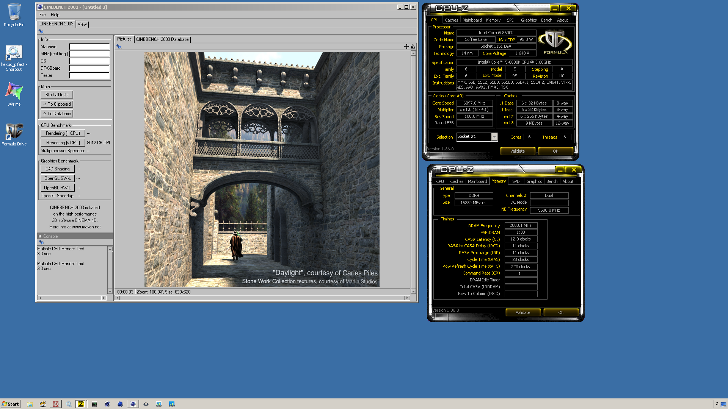Image resolution: width=728 pixels, height=409 pixels.
Task: Select the Pictures tab
Action: coord(124,39)
